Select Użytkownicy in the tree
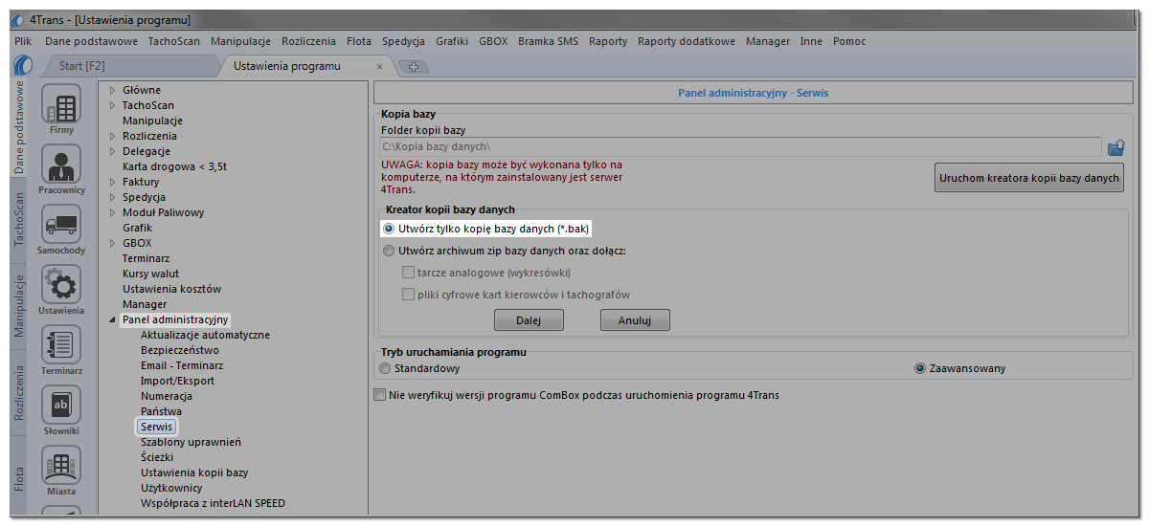The height and width of the screenshot is (527, 1149). (171, 488)
